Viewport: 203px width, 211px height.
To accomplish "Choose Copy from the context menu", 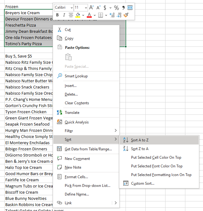I will tap(86, 38).
